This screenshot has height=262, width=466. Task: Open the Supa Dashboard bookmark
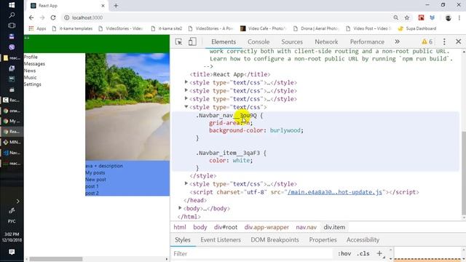pyautogui.click(x=417, y=28)
